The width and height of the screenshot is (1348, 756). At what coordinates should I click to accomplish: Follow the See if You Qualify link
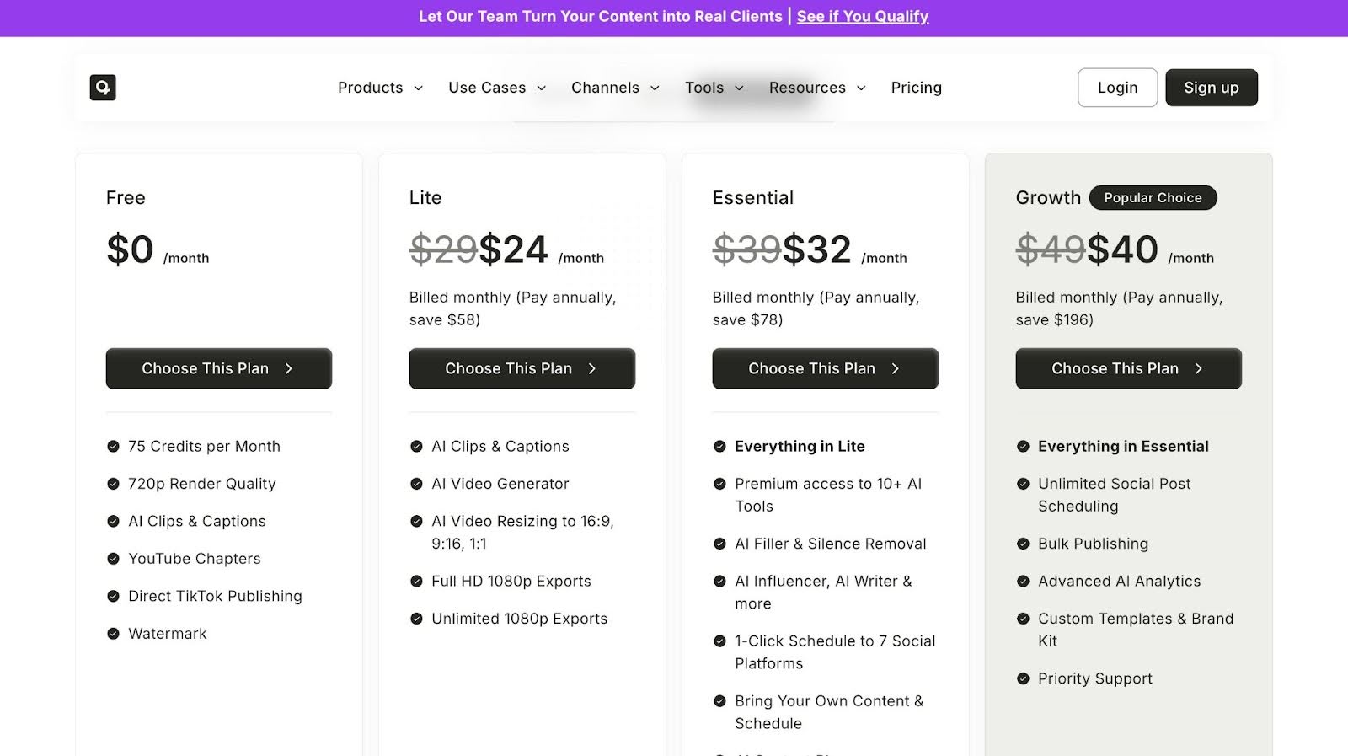[862, 17]
